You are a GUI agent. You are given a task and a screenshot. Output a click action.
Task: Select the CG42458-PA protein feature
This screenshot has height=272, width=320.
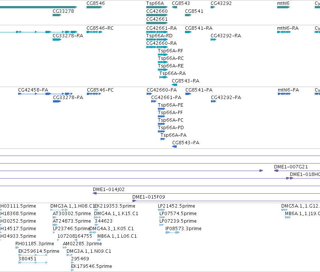[x=45, y=94]
